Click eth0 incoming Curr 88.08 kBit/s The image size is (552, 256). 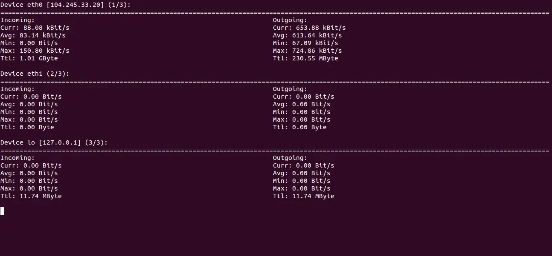coord(35,28)
